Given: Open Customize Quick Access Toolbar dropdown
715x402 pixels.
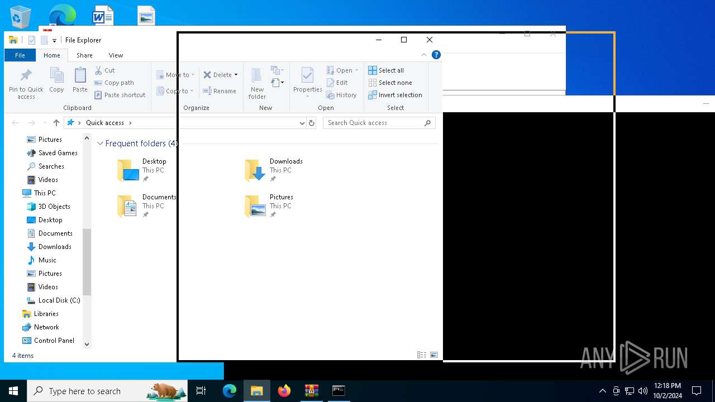Looking at the screenshot, I should click(x=54, y=40).
